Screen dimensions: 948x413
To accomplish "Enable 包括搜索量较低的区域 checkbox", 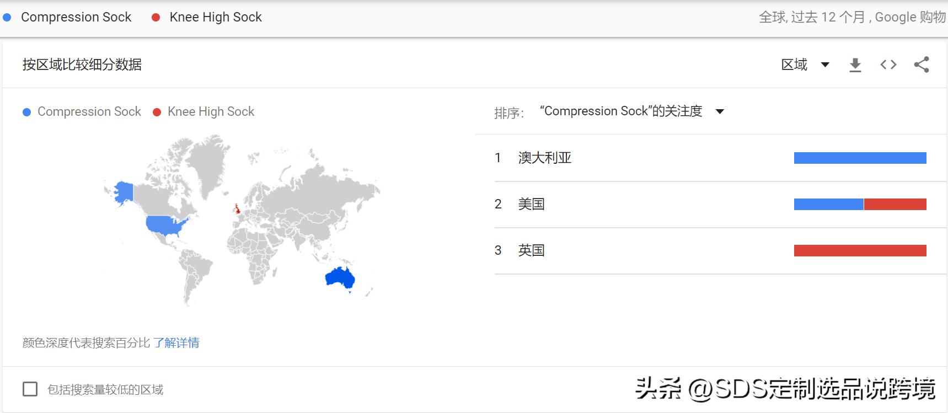I will coord(30,389).
